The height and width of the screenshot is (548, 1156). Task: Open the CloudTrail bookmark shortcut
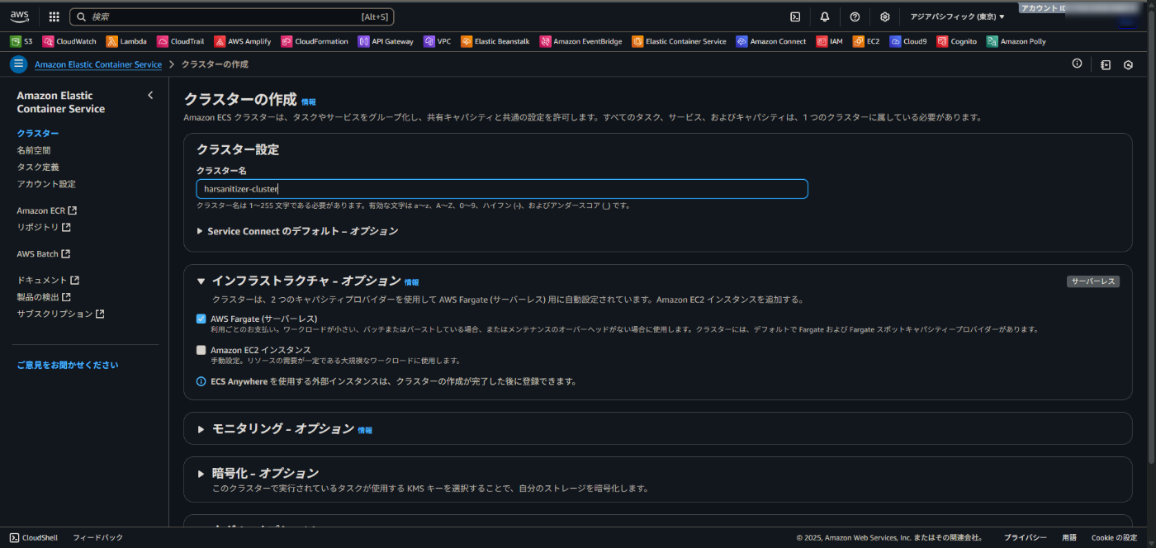point(181,41)
